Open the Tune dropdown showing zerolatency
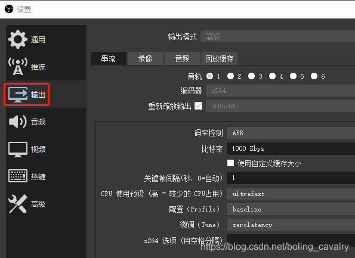Viewport: 355px width, 258px height. point(291,225)
